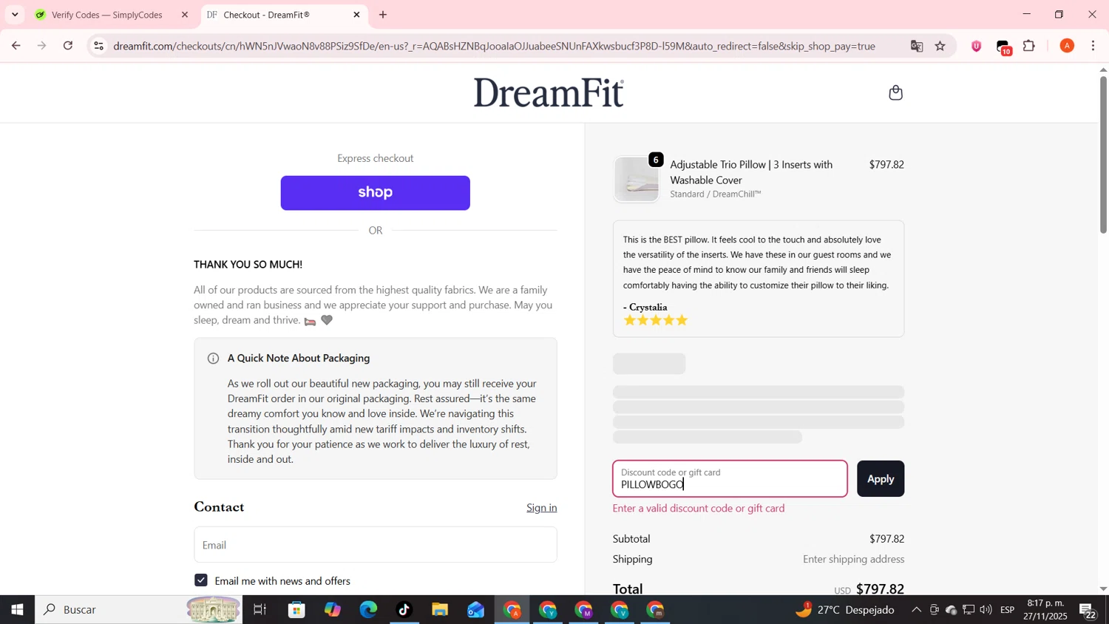Launch Copilot from the taskbar
This screenshot has width=1109, height=624.
[x=333, y=610]
